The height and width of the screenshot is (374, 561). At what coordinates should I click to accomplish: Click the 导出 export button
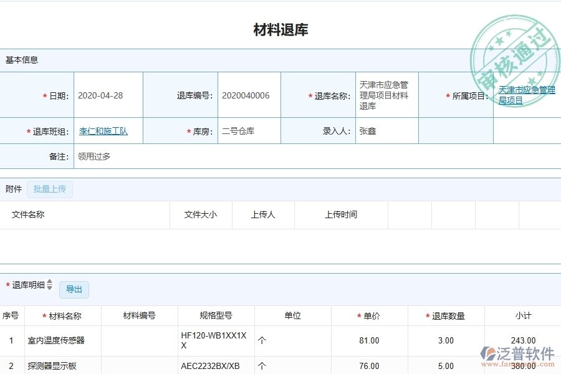74,289
